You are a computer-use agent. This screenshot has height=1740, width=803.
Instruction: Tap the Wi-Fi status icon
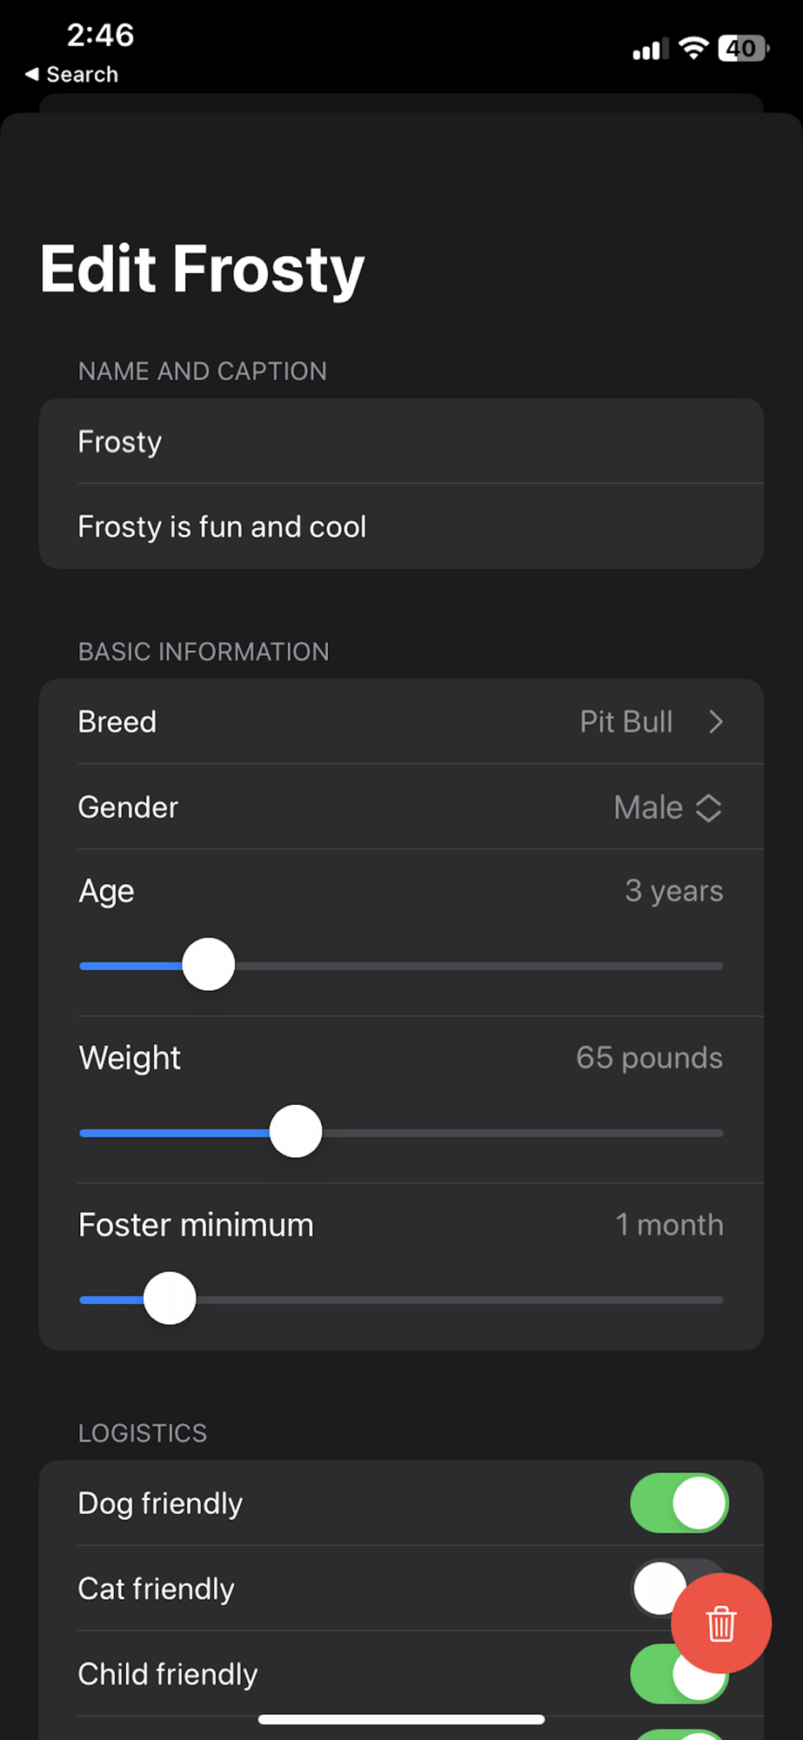click(693, 48)
